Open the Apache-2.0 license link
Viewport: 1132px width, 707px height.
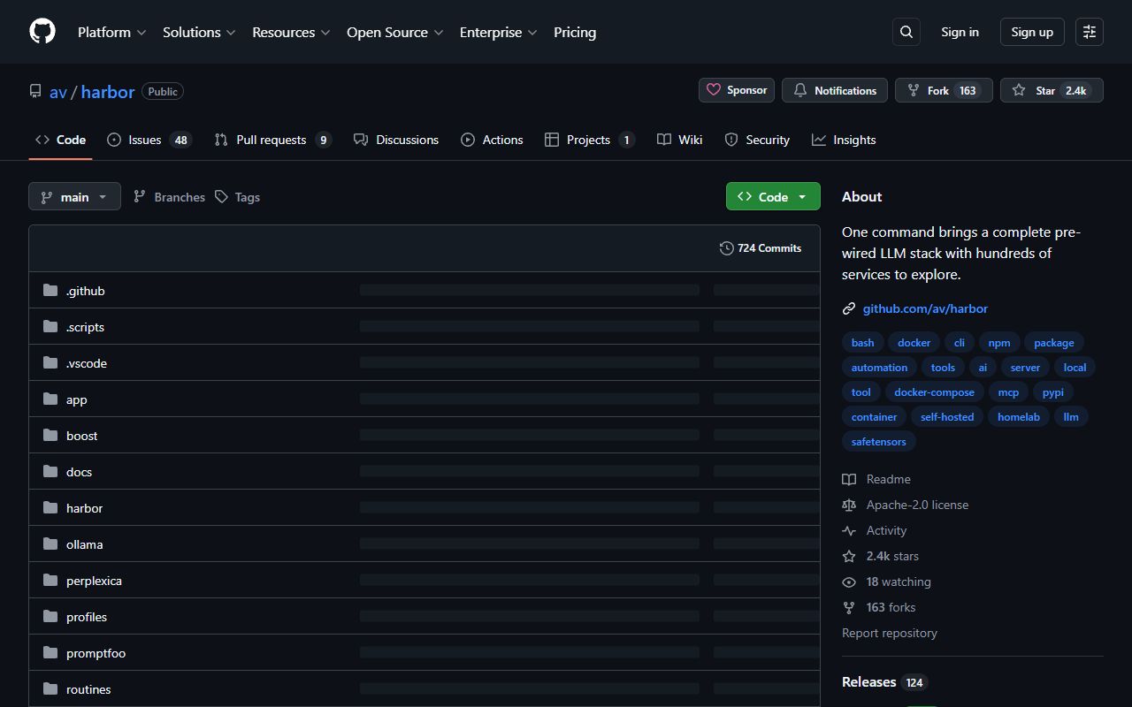pyautogui.click(x=917, y=505)
